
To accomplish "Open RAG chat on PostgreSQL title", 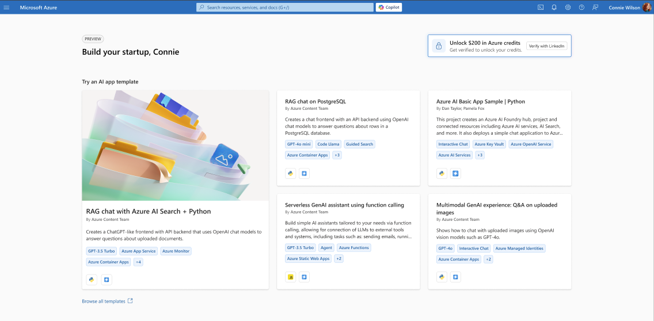I will coord(315,101).
